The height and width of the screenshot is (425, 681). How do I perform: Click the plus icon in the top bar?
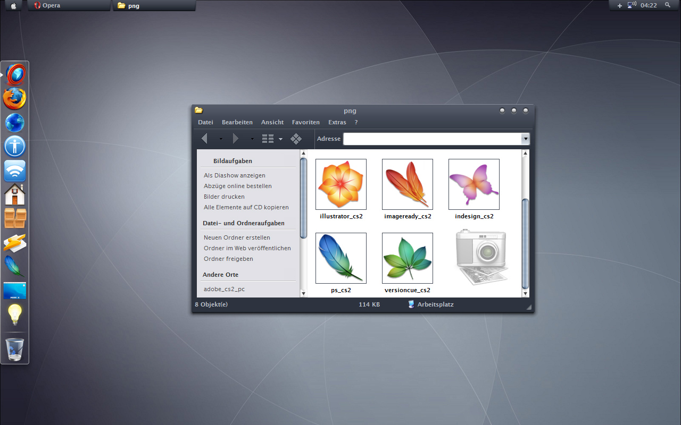620,5
